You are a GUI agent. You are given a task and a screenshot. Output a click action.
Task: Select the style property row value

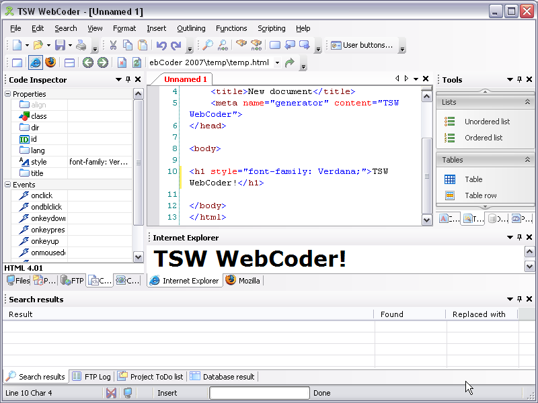coord(100,162)
